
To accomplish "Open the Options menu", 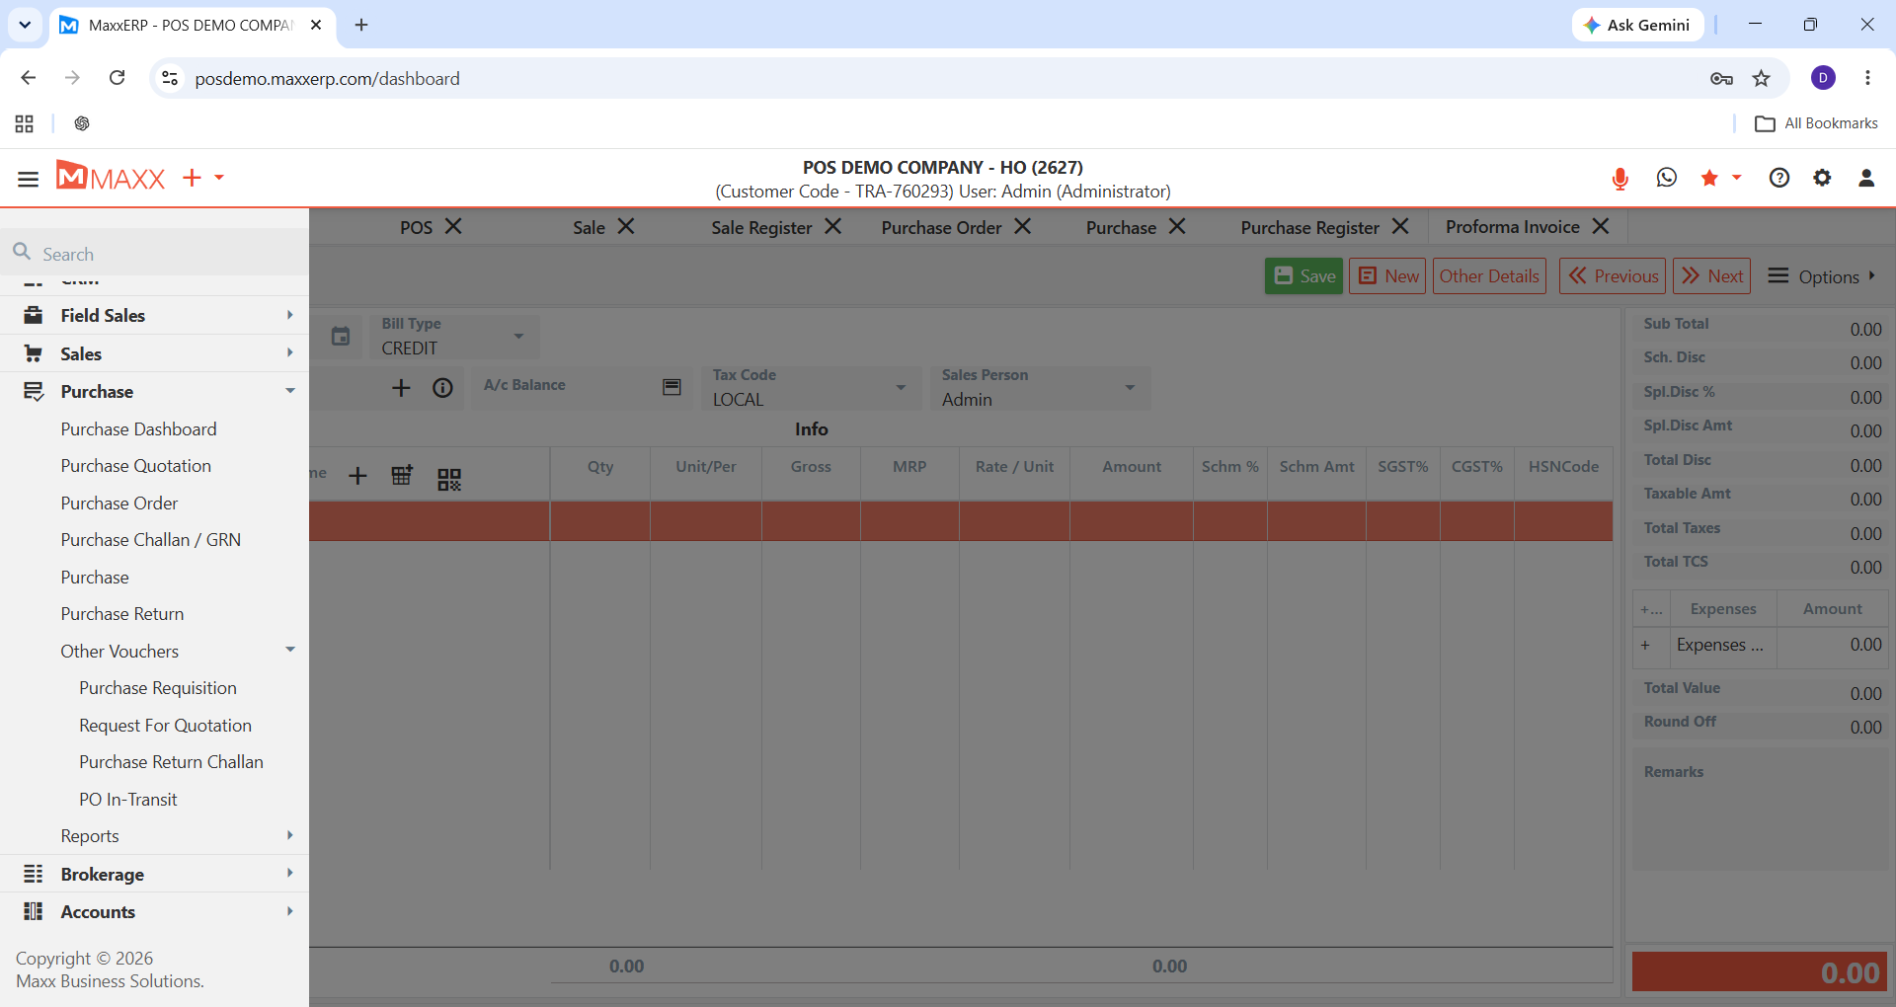I will (x=1821, y=276).
